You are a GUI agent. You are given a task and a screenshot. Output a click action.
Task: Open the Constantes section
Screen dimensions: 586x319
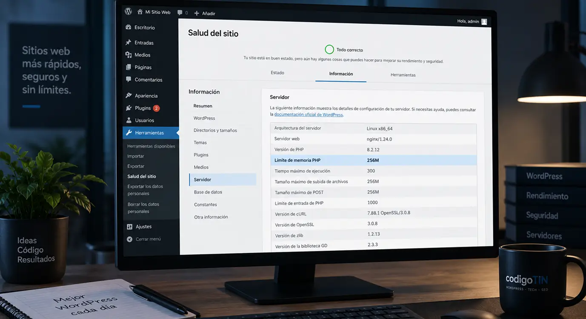click(206, 205)
